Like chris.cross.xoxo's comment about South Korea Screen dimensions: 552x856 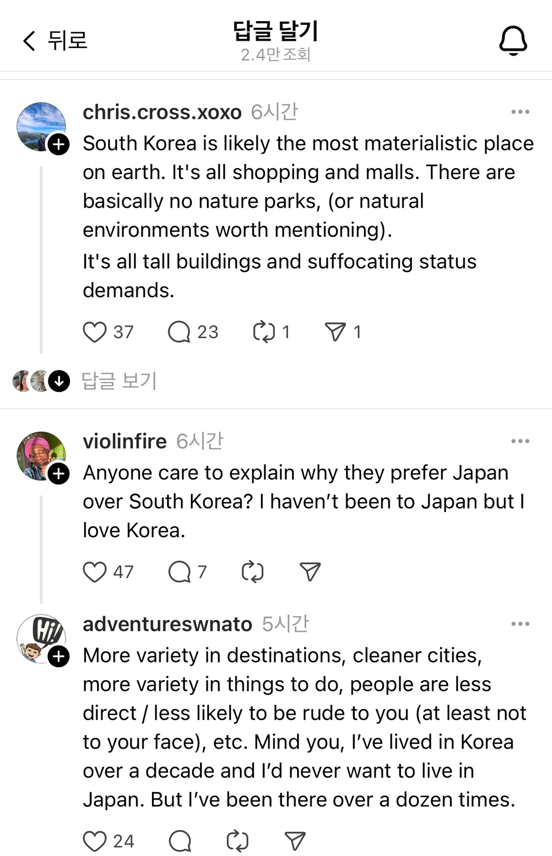95,332
